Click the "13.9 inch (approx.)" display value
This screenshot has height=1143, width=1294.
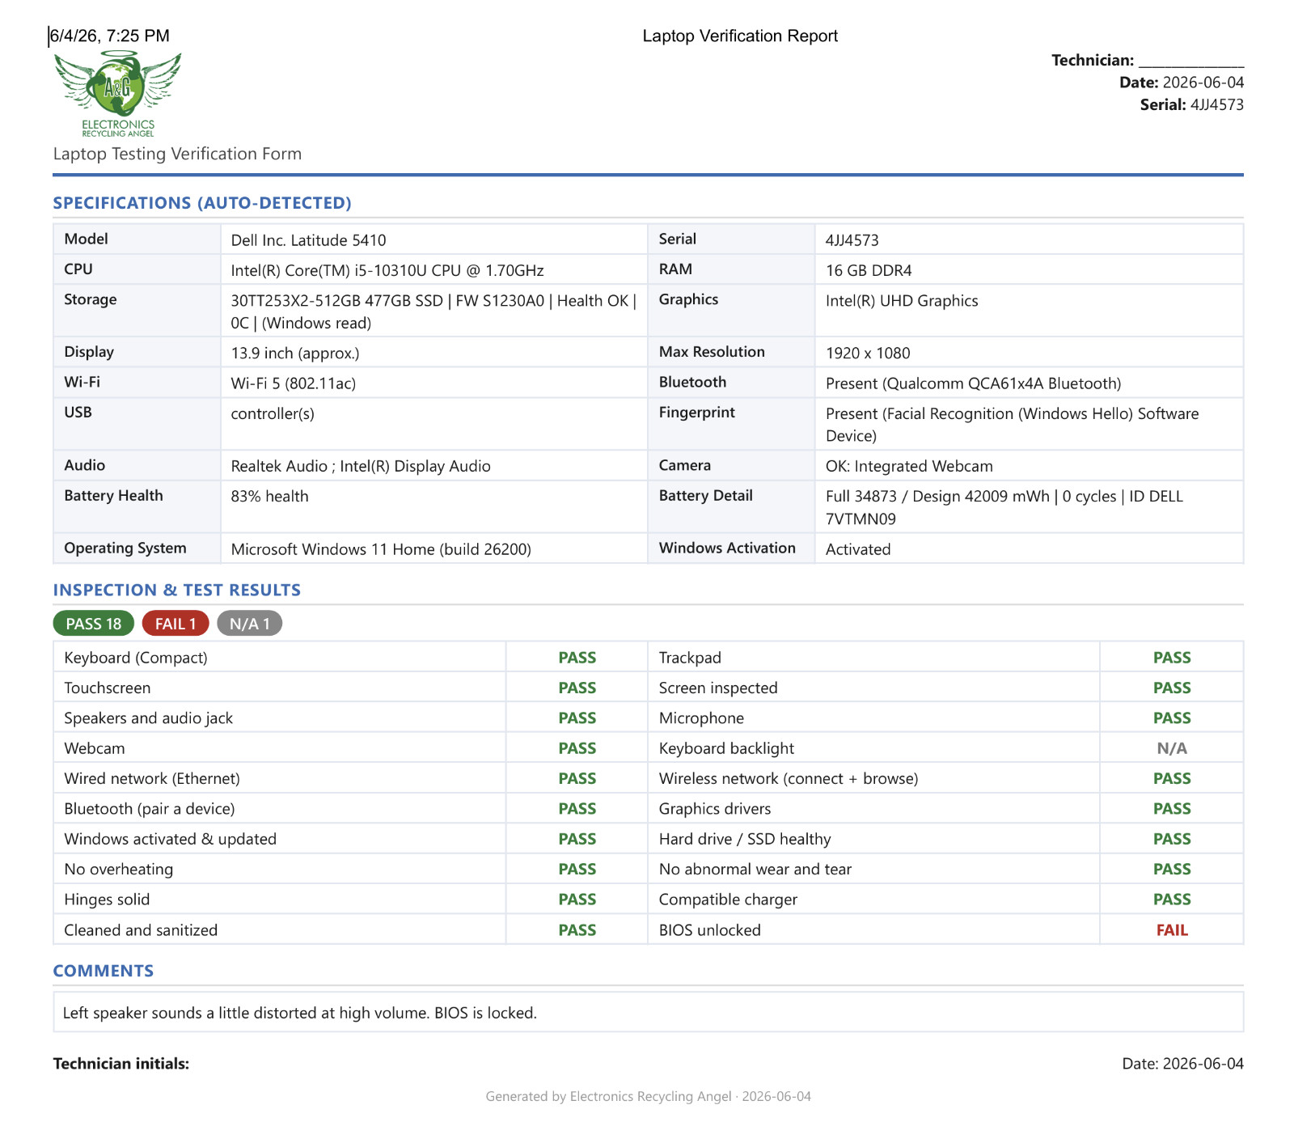point(295,353)
